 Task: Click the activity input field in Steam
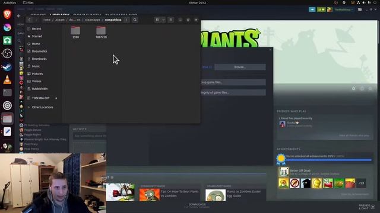pos(90,136)
